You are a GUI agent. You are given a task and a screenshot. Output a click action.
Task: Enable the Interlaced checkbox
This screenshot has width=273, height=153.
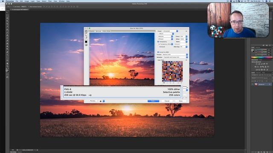[158, 47]
